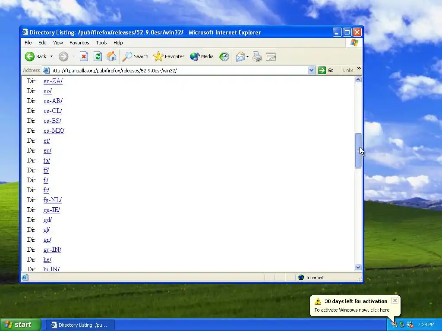Open the fr/ directory link
Screen dimensions: 442x331
point(46,190)
